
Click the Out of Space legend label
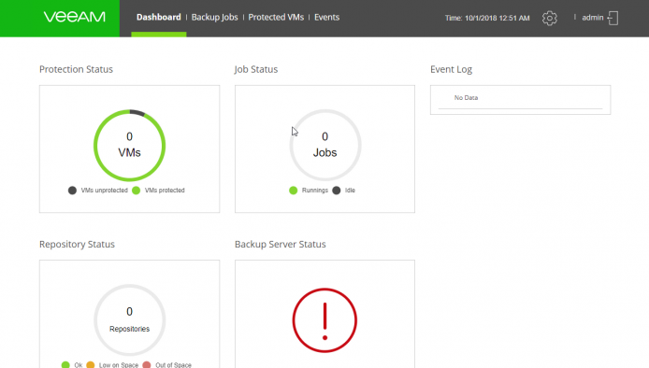173,365
